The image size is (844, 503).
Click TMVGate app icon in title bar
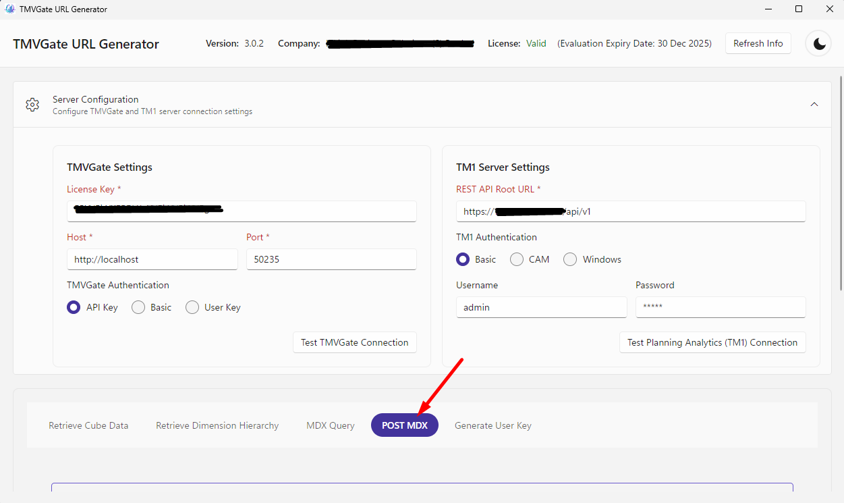[x=10, y=9]
